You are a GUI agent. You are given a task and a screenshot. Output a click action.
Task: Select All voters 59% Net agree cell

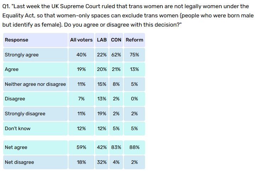click(81, 148)
